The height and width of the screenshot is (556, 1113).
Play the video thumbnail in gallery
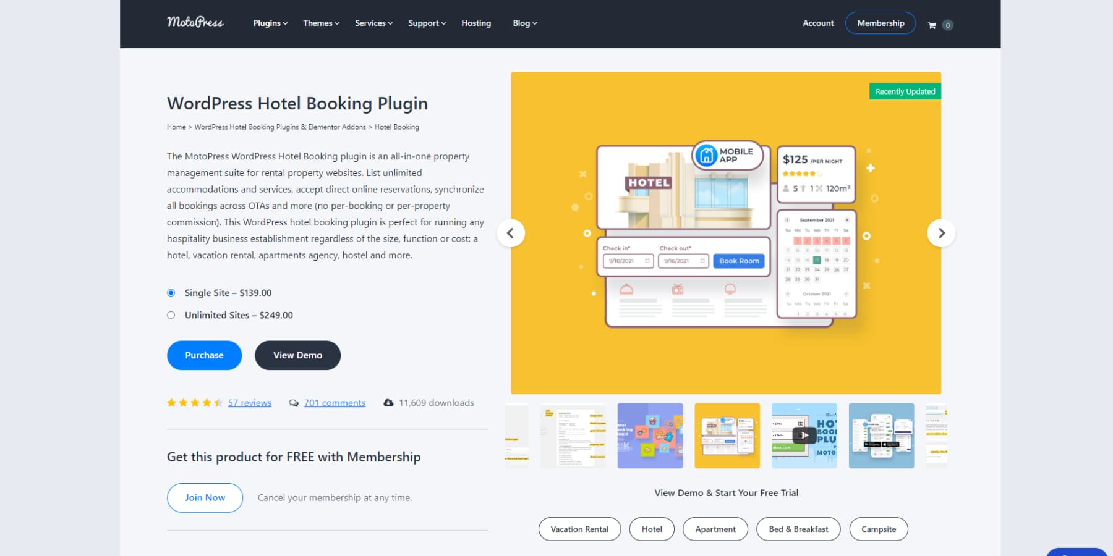(804, 436)
